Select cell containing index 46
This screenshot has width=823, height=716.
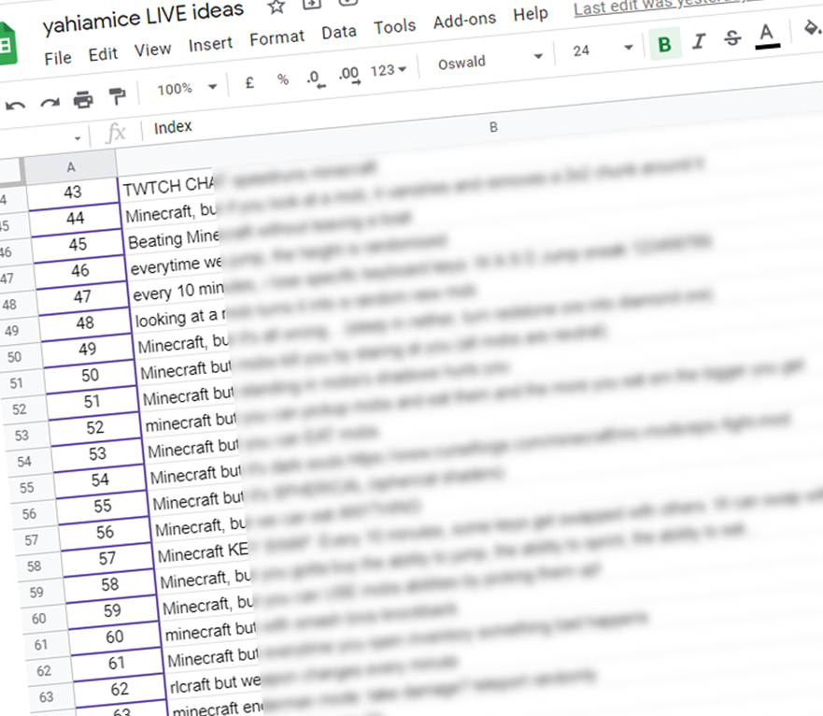[x=79, y=270]
